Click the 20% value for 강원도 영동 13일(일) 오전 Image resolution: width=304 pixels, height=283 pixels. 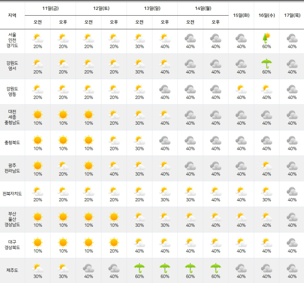coord(139,97)
